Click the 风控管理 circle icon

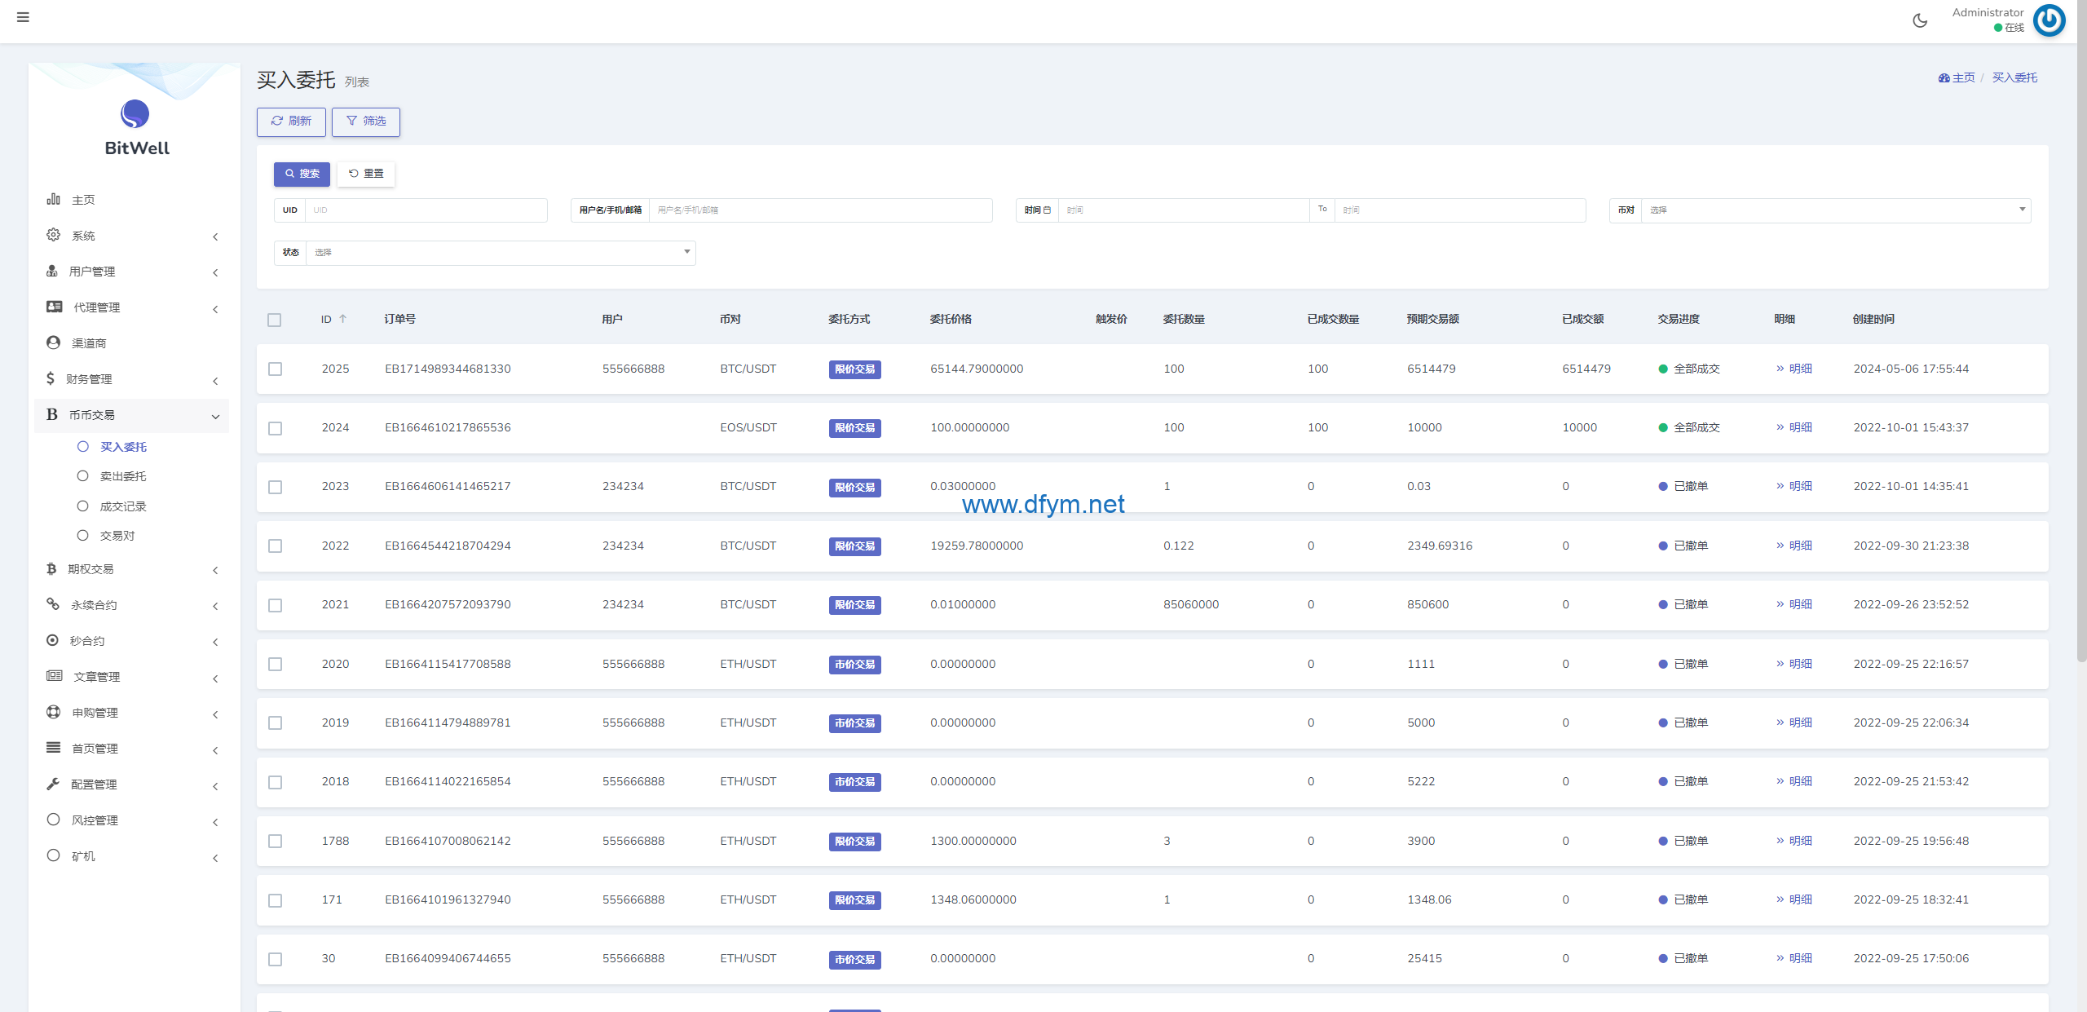click(54, 820)
